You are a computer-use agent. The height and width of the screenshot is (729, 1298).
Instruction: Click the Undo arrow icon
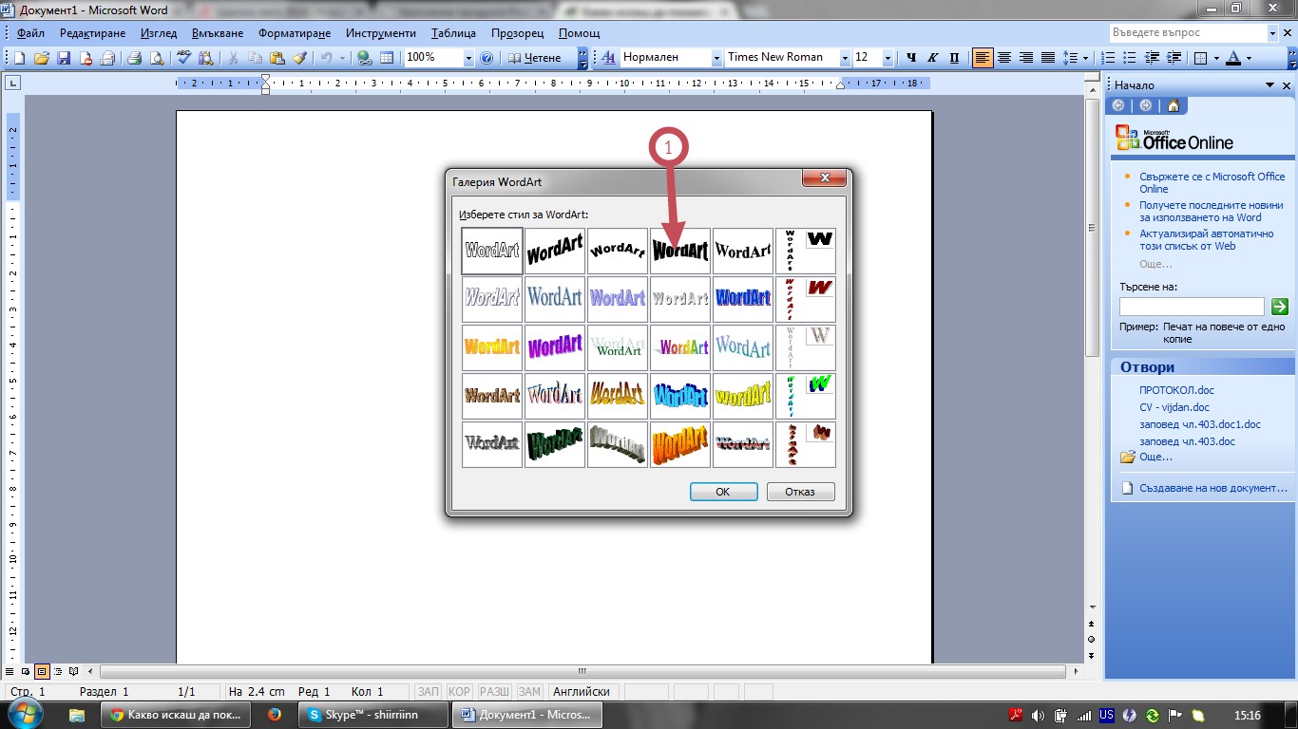click(x=326, y=58)
